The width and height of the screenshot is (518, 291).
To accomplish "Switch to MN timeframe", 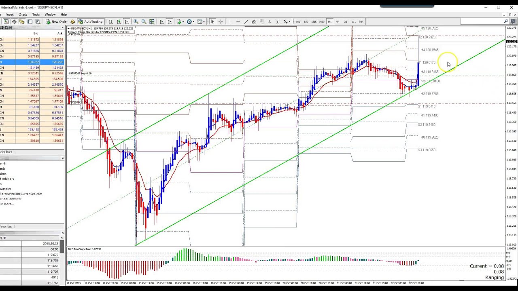I will (361, 21).
